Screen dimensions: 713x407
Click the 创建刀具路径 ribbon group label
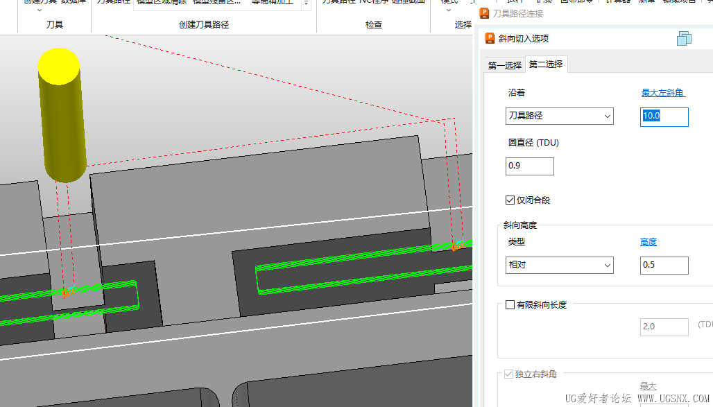[x=204, y=24]
